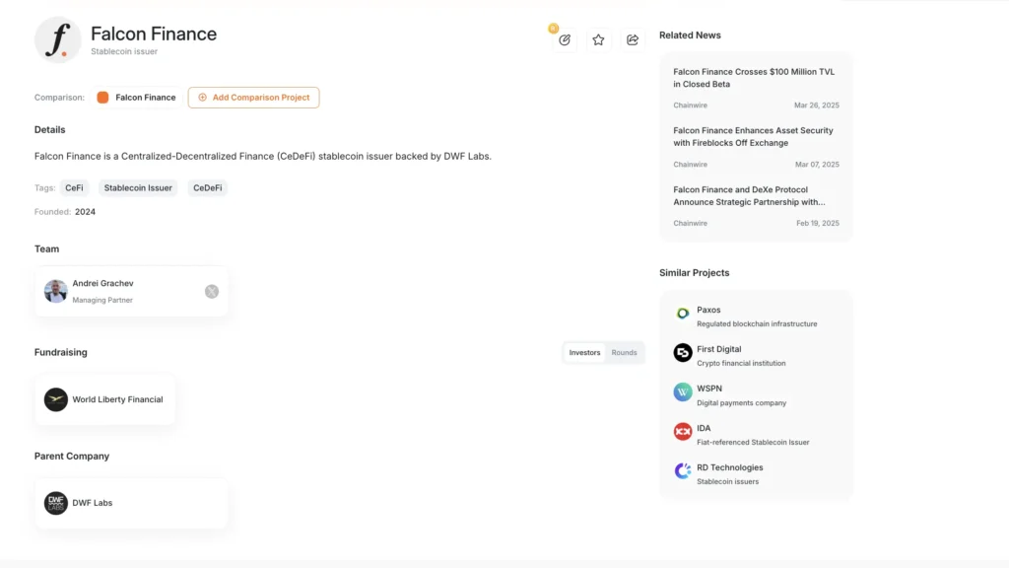Read news: Enhances Asset Security with Fireblocks

coord(753,136)
